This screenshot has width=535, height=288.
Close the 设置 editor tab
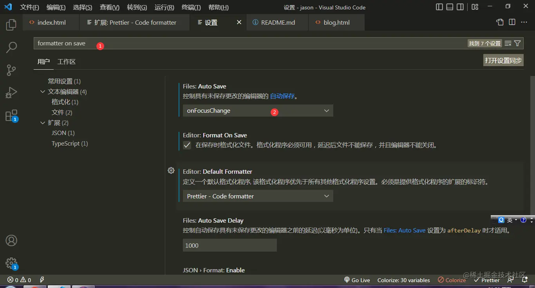pos(239,22)
